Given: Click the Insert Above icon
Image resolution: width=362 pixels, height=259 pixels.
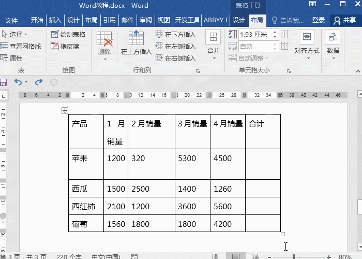Looking at the screenshot, I should (x=136, y=38).
